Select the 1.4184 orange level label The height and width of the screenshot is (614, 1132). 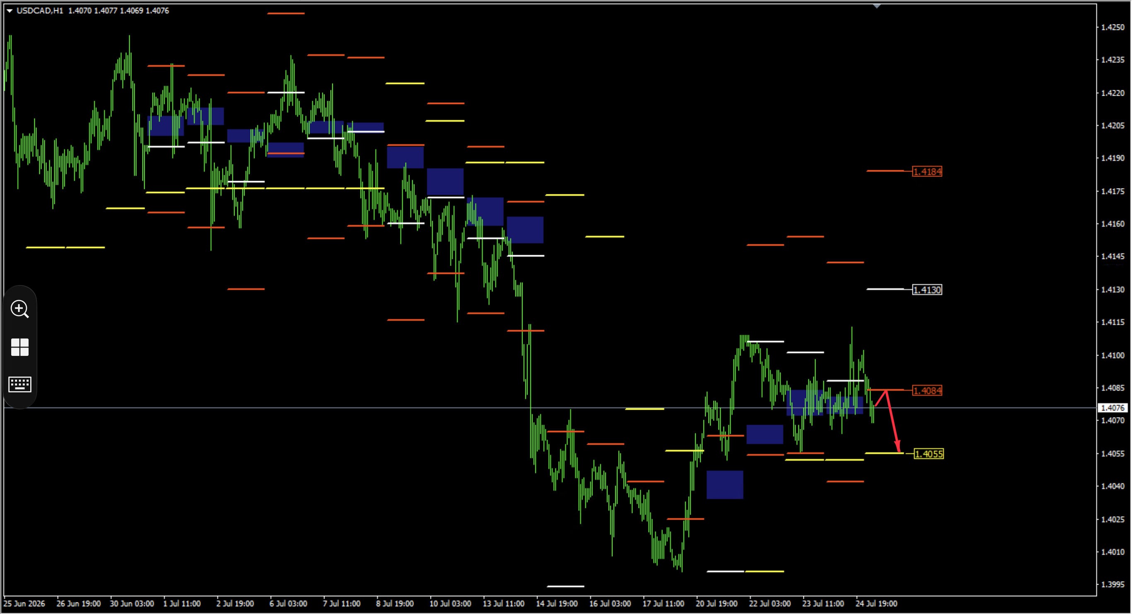tap(927, 172)
